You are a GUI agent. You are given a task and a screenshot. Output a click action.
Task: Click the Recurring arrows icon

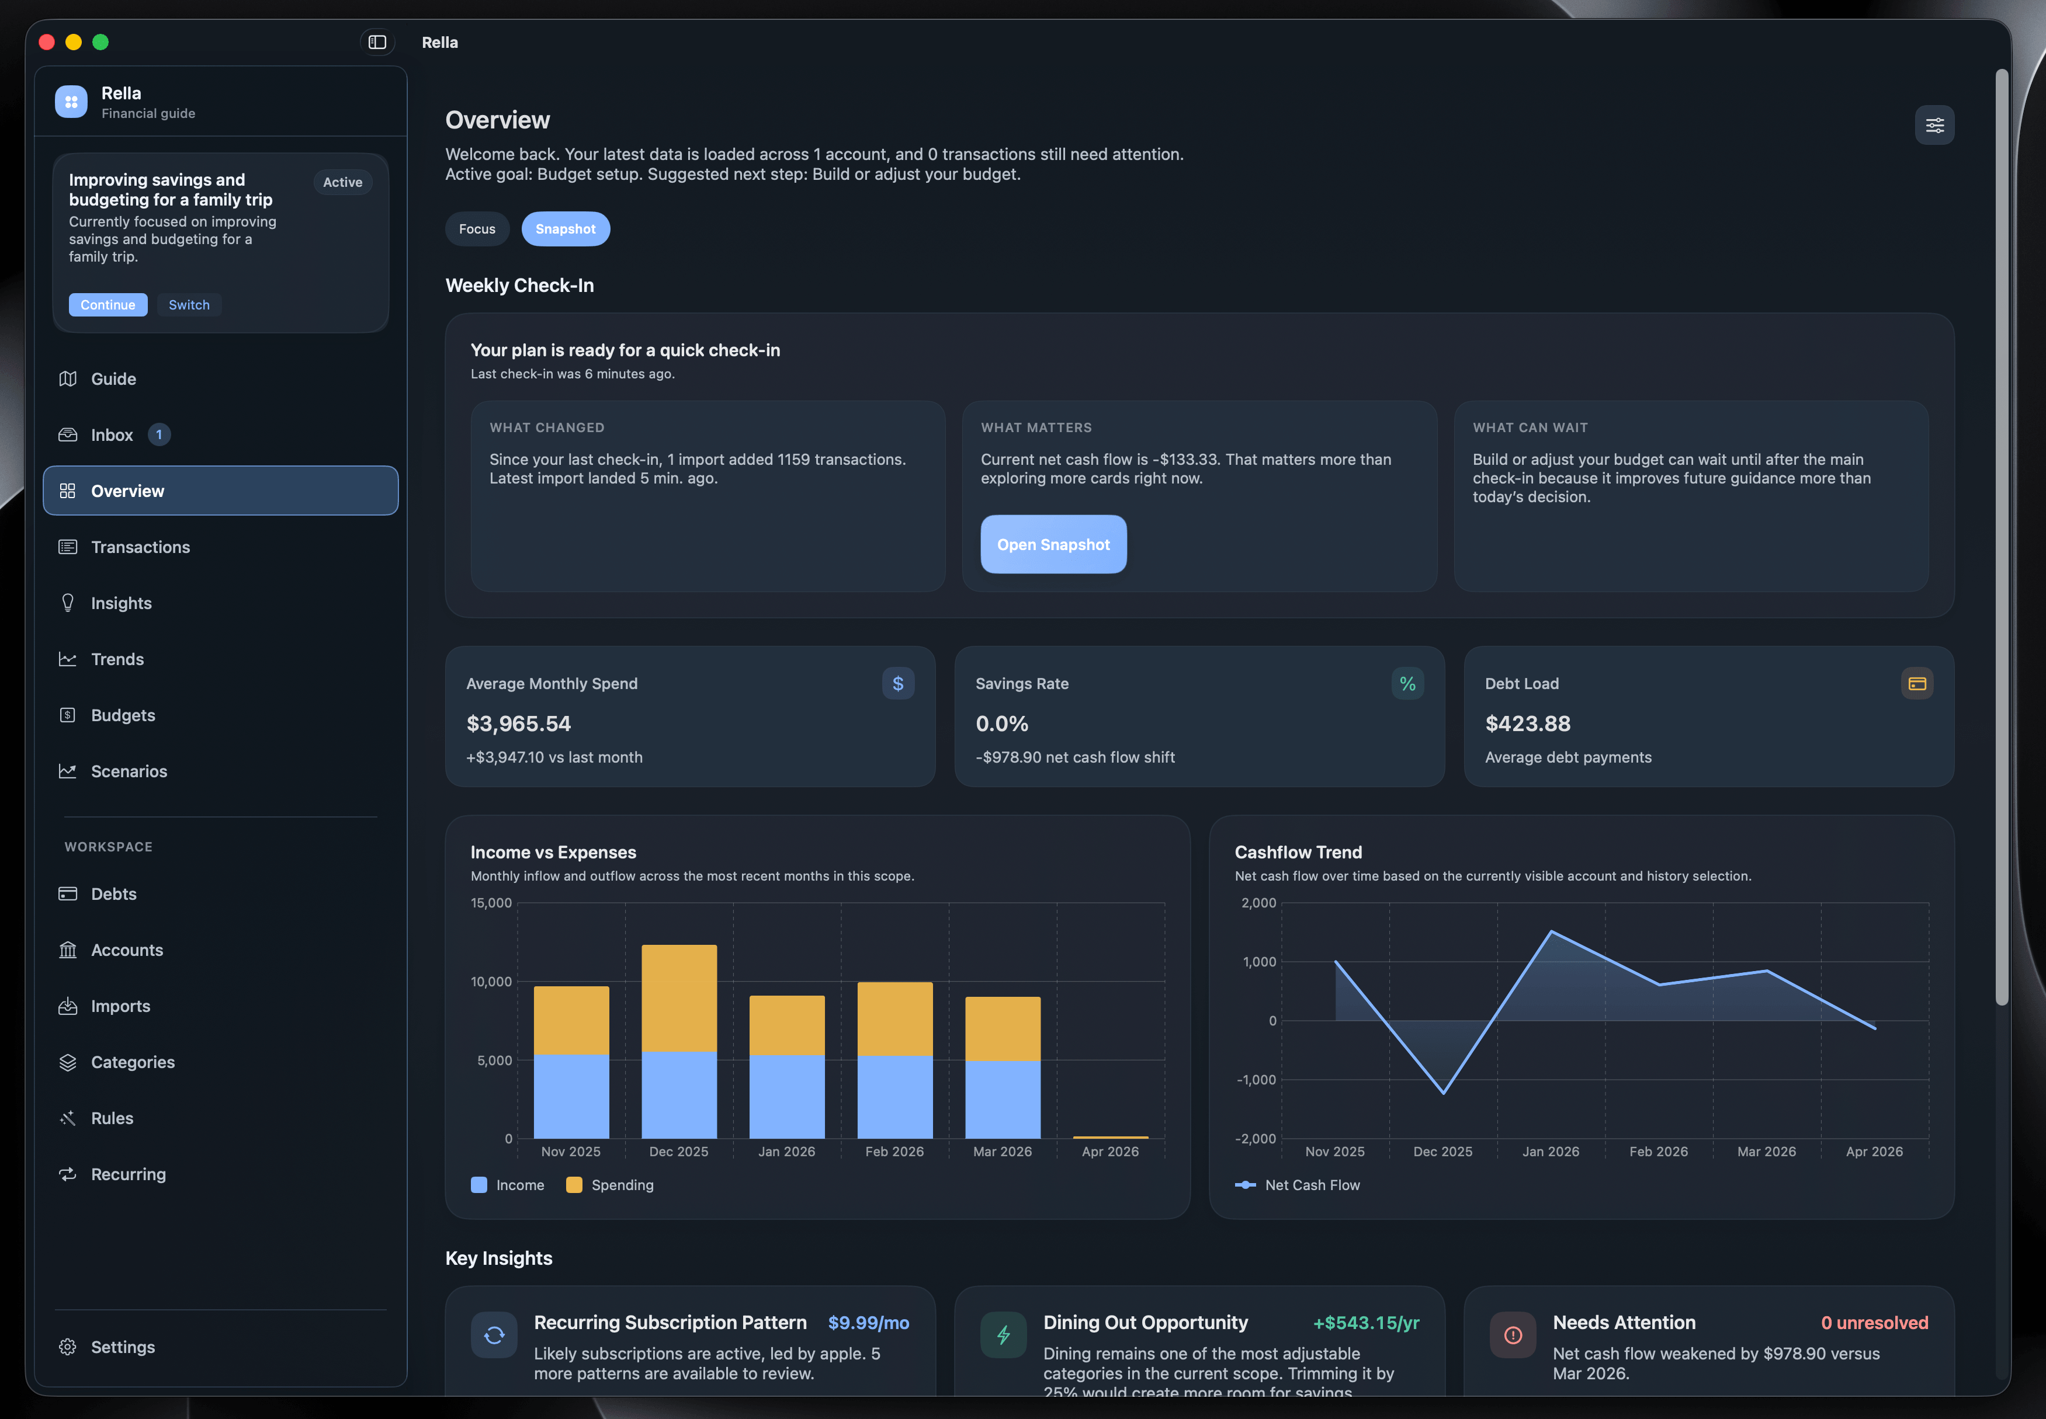tap(68, 1174)
